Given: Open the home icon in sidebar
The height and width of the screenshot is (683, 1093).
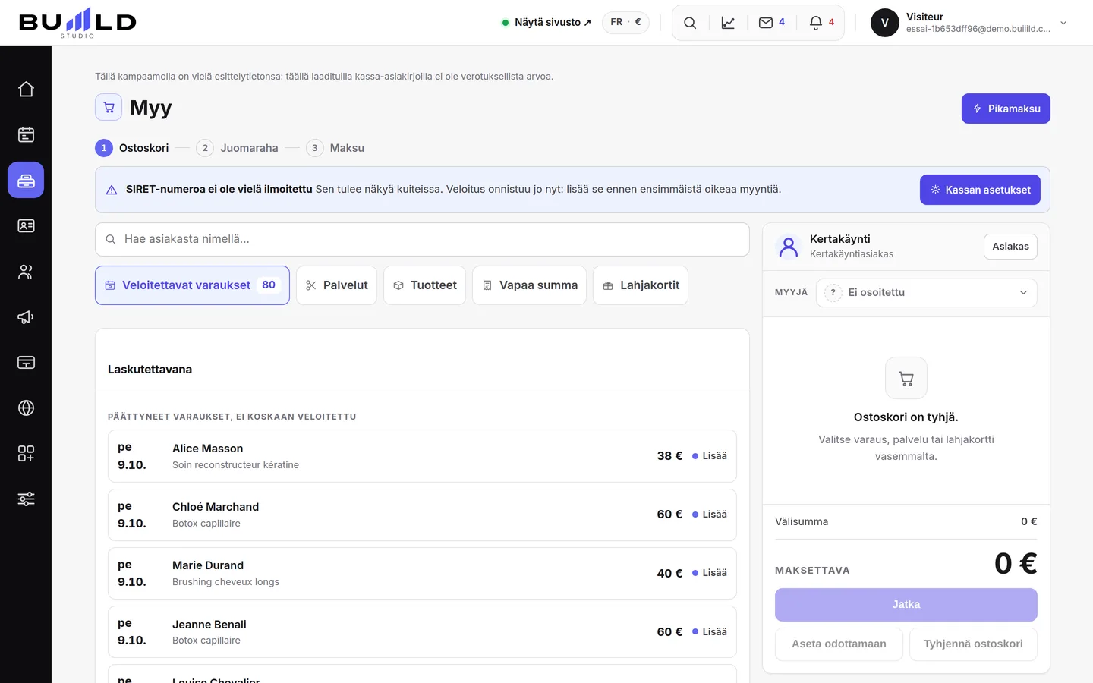Looking at the screenshot, I should click(x=26, y=89).
